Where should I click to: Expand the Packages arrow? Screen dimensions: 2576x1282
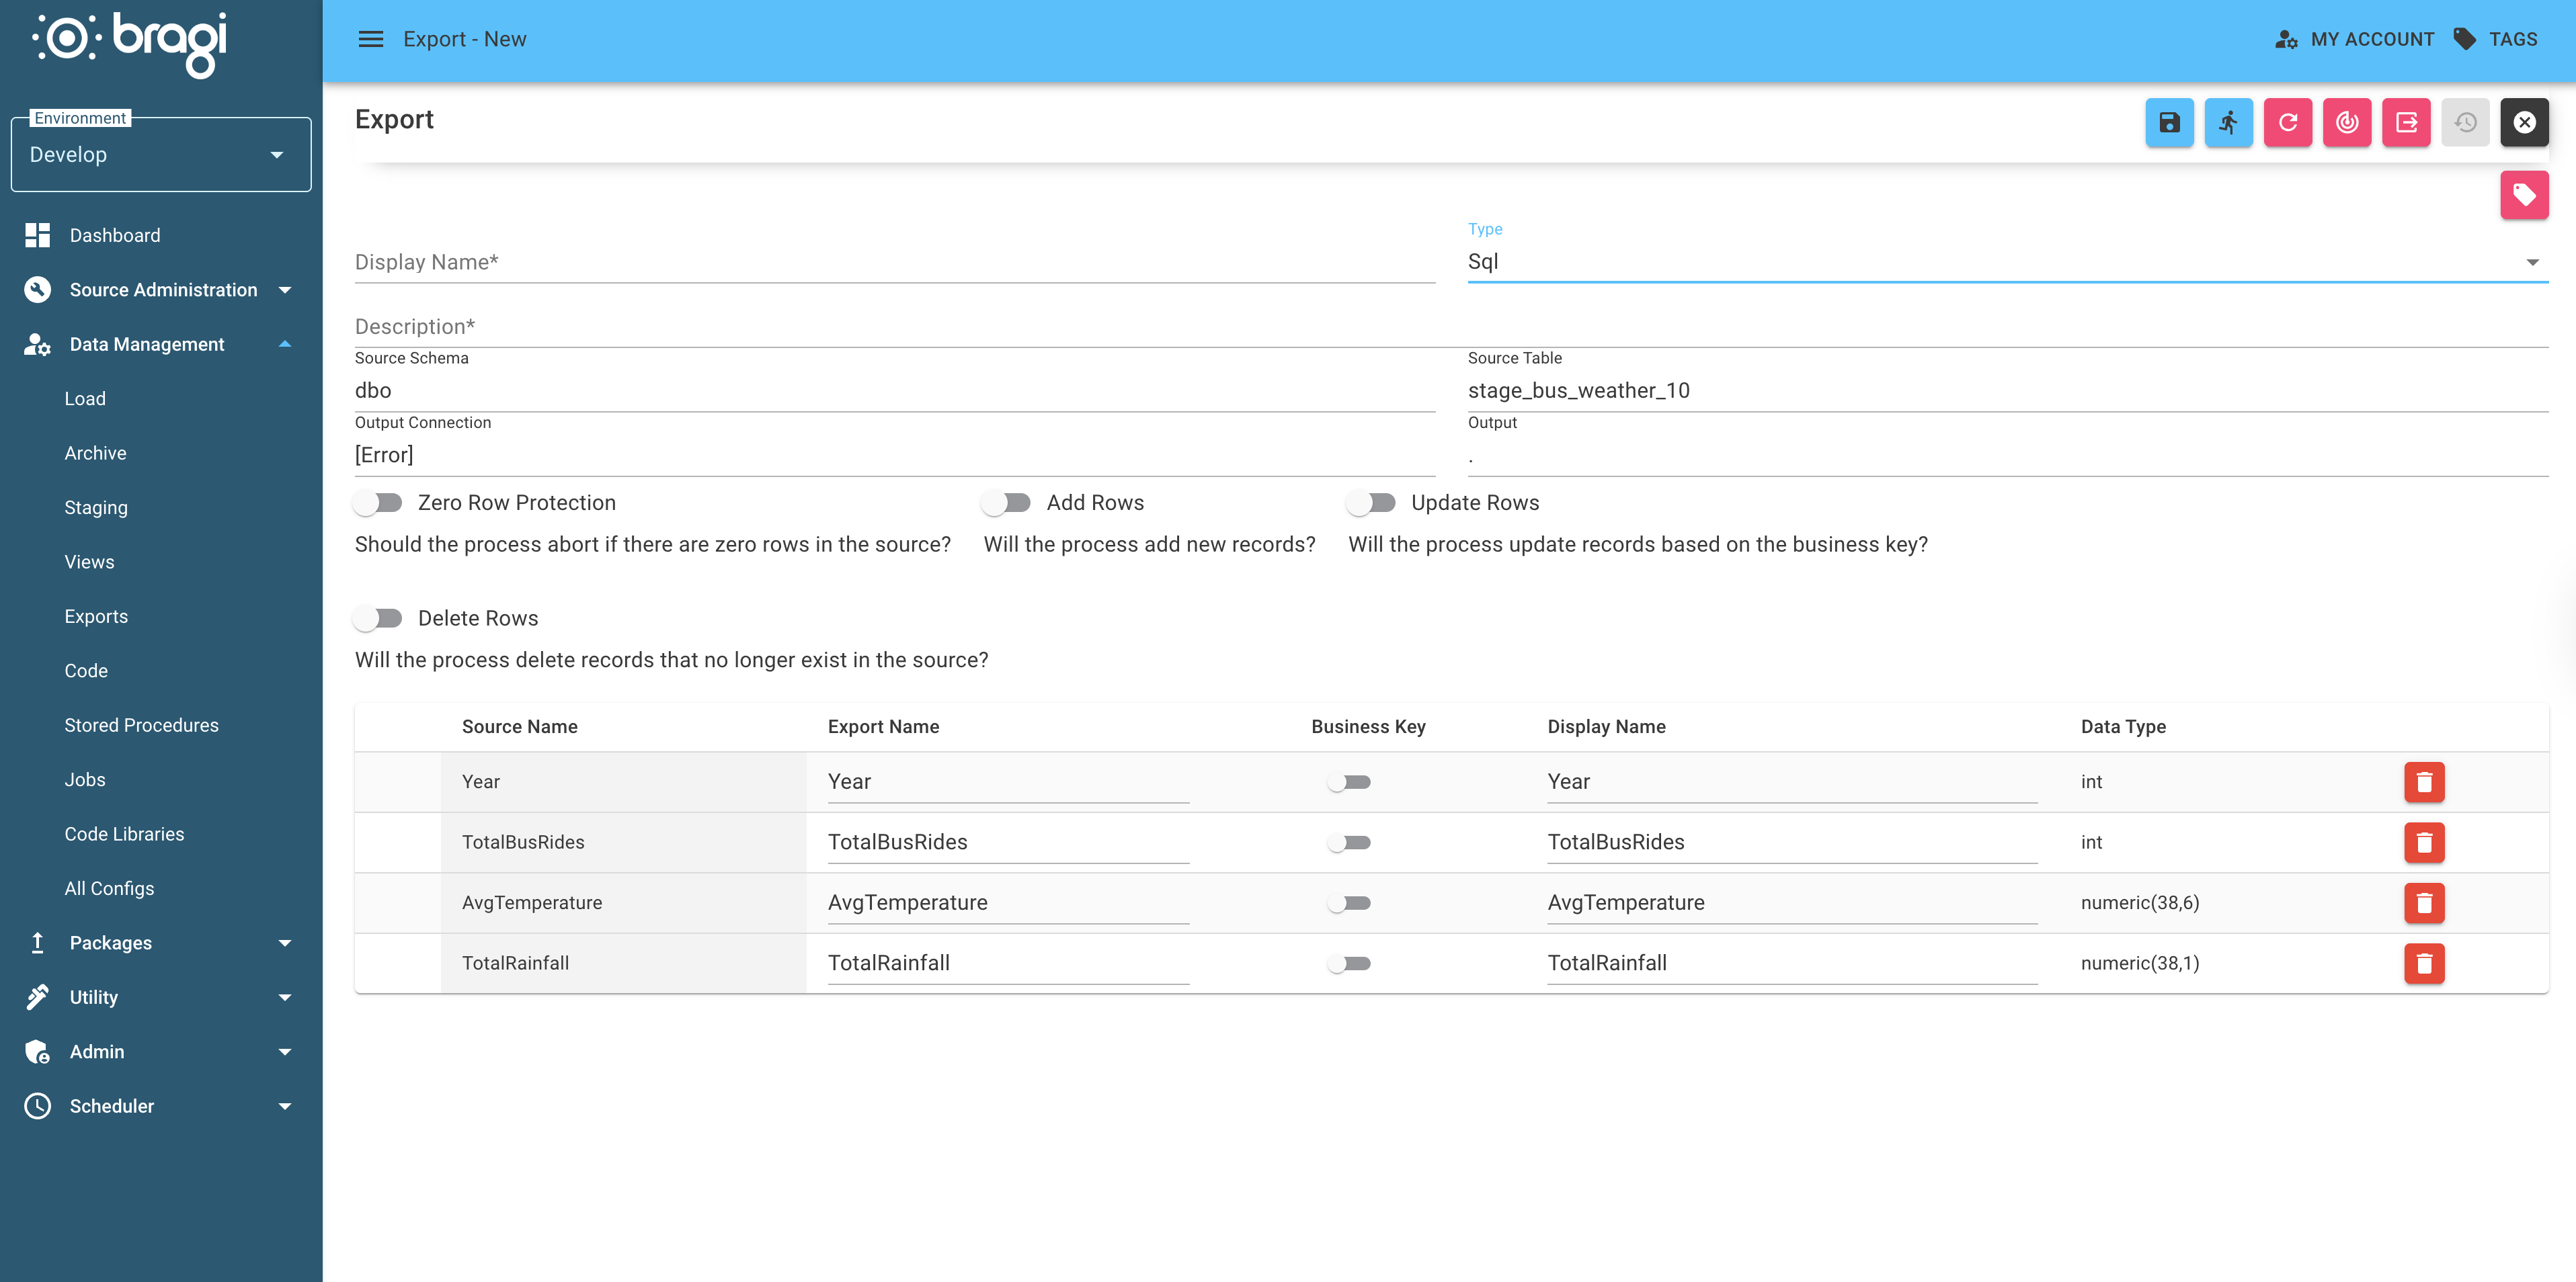285,942
